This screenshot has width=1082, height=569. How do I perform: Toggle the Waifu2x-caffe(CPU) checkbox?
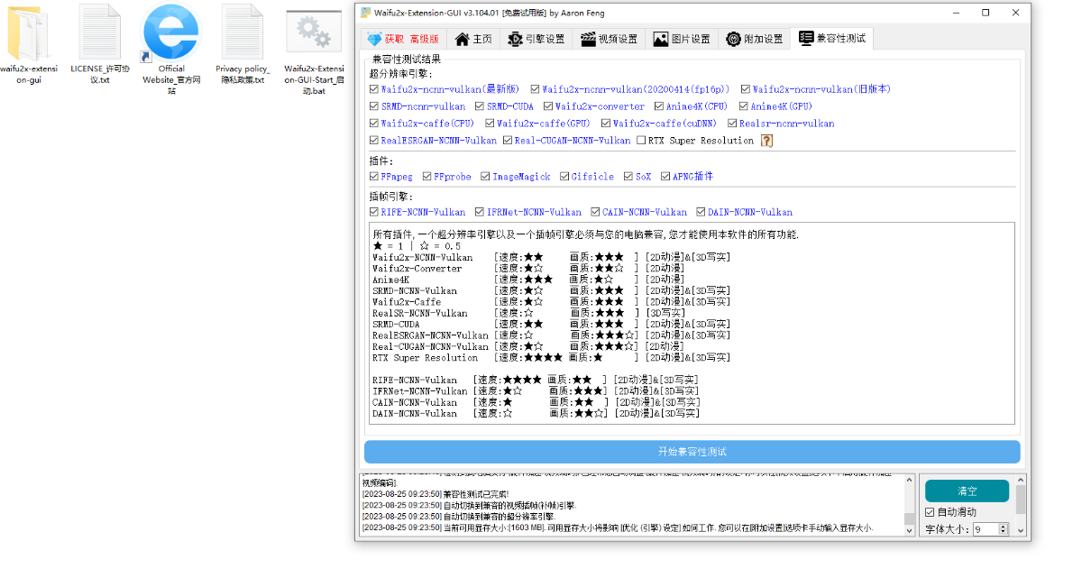click(x=374, y=124)
